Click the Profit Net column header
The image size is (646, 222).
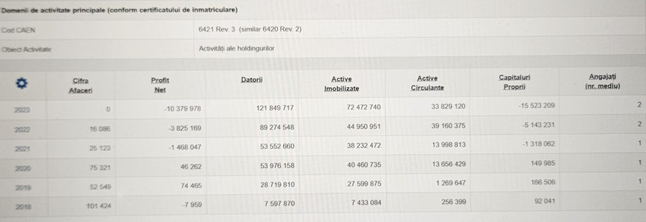pyautogui.click(x=160, y=85)
